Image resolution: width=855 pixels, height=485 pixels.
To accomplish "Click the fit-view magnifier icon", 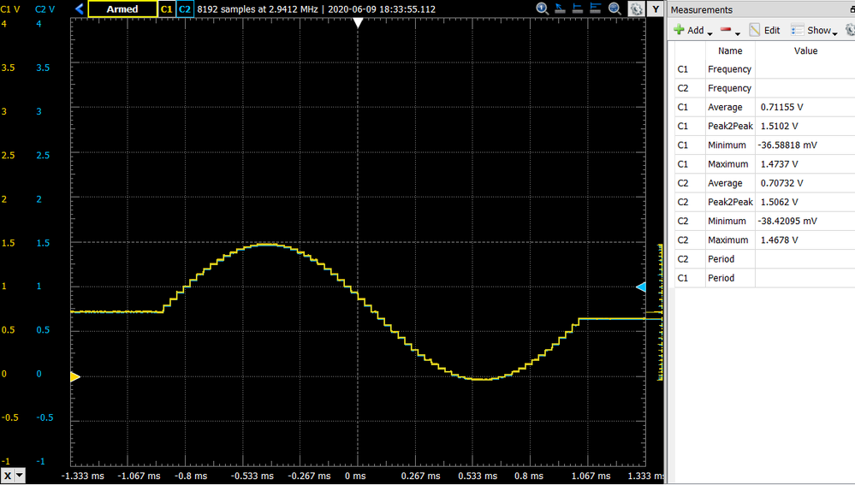I will pyautogui.click(x=615, y=9).
